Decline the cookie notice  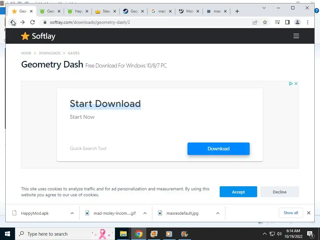280,192
